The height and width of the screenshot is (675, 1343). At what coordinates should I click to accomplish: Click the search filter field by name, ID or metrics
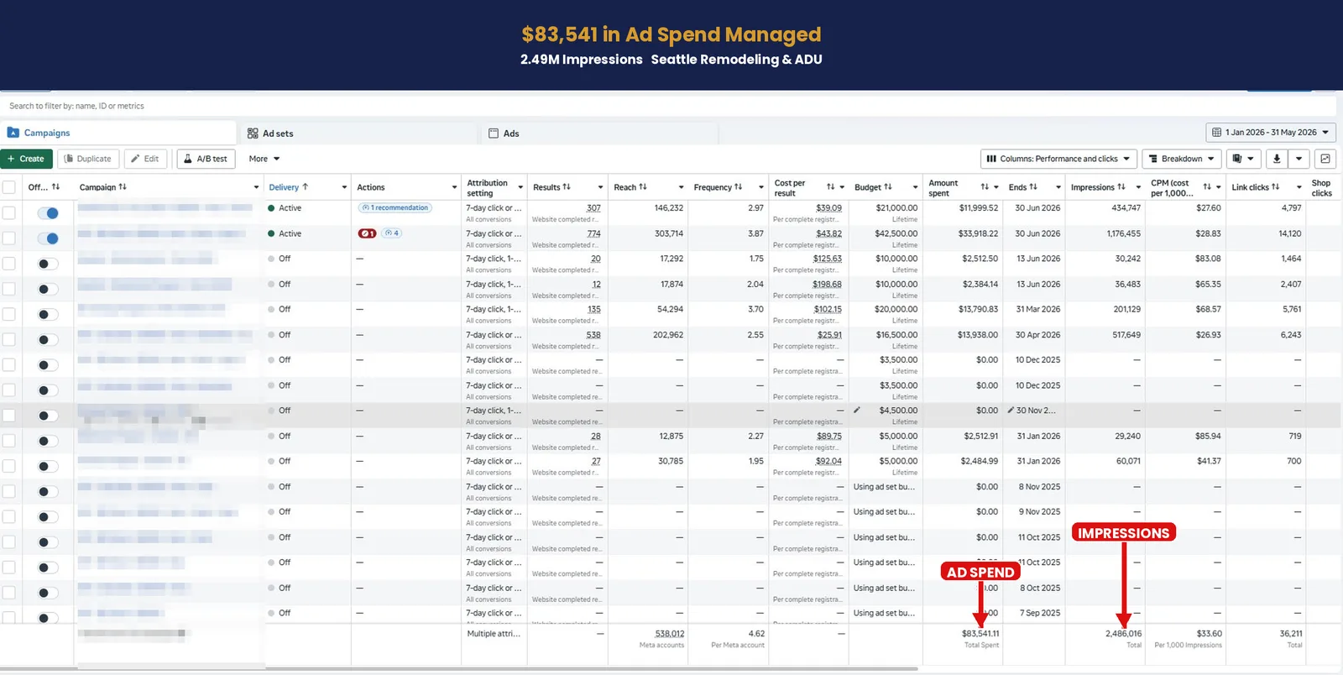(x=668, y=106)
